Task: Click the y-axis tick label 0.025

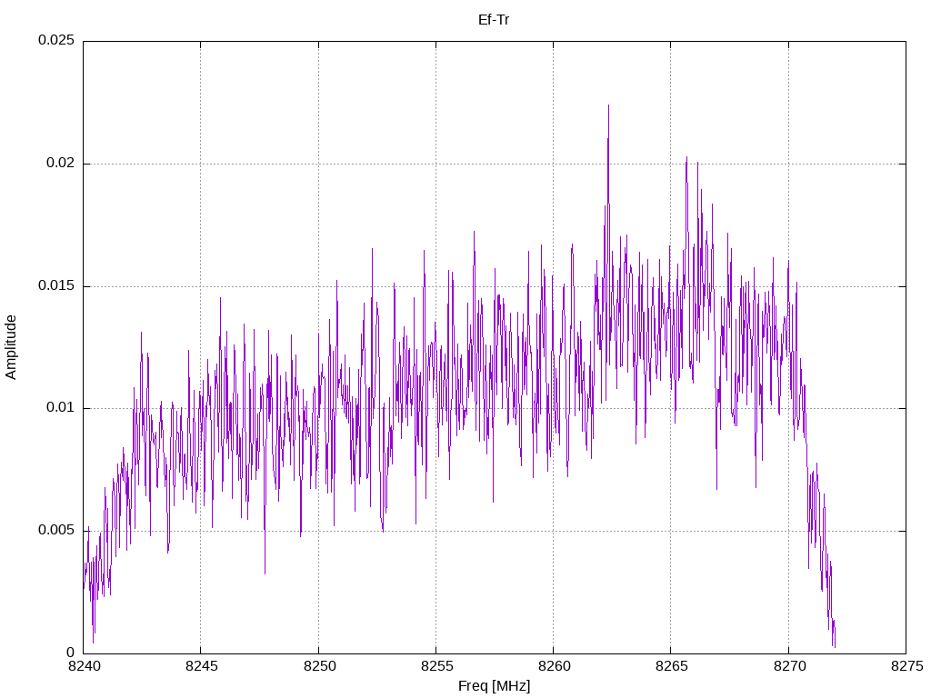Action: coord(56,40)
